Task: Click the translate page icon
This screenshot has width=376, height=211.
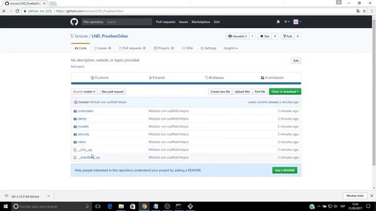Action: pos(358,11)
